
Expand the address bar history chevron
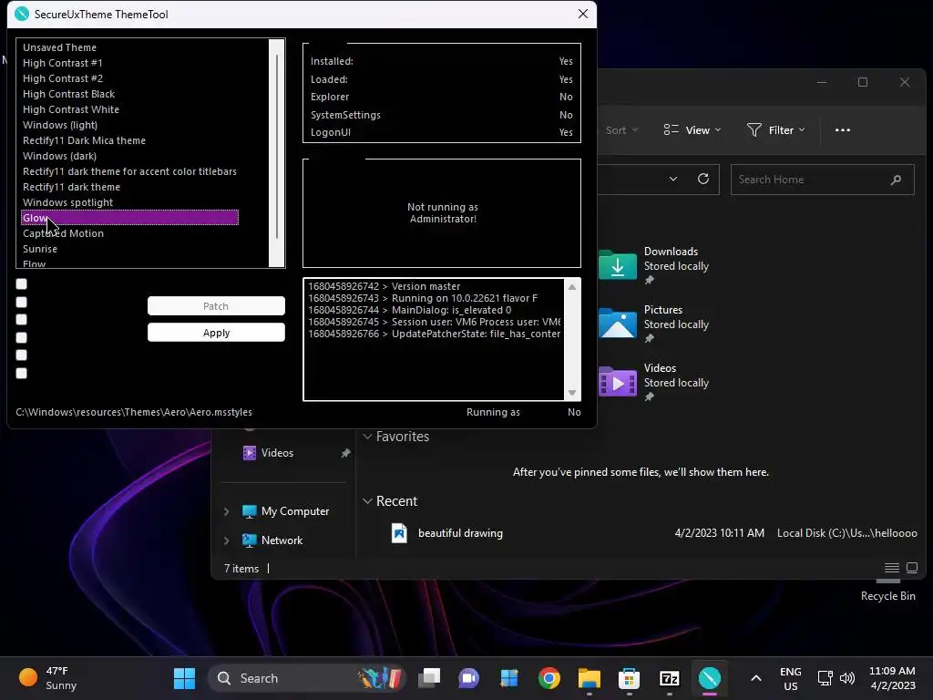click(x=673, y=180)
